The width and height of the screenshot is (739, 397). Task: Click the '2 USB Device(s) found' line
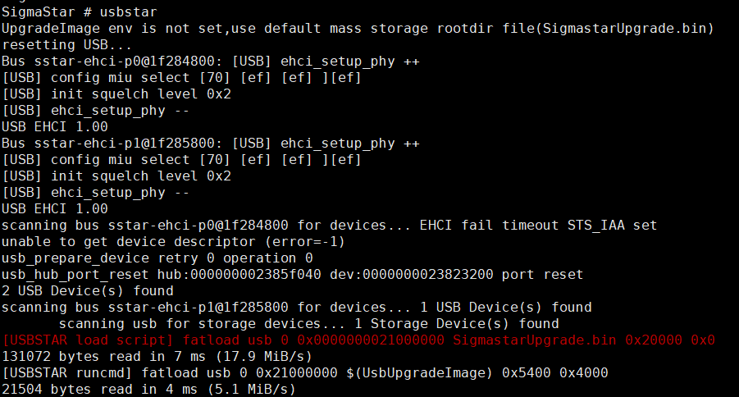87,291
